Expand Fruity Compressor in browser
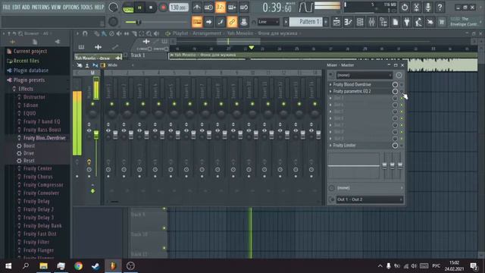The height and width of the screenshot is (273, 485). [x=43, y=185]
